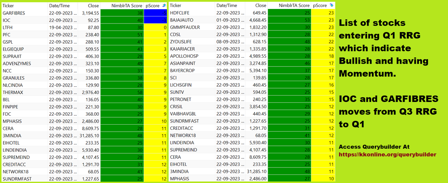448x183 pixels.
Task: Click the Ticker header in the HDFCLIFE table
Action: pyautogui.click(x=176, y=6)
